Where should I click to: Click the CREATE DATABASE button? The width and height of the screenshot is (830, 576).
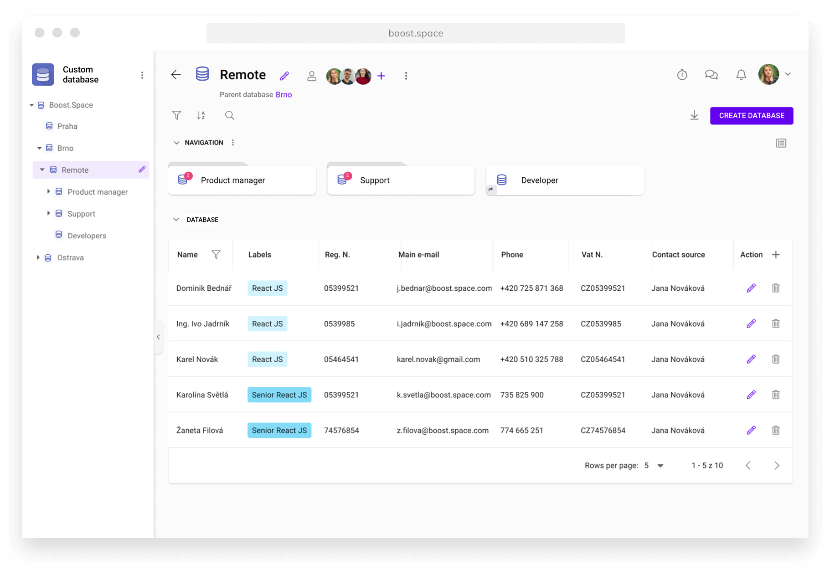point(751,116)
